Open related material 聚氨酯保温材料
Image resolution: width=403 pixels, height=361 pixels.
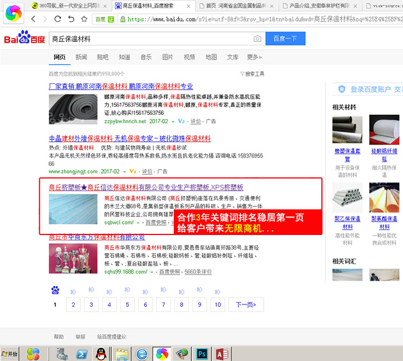click(x=384, y=223)
